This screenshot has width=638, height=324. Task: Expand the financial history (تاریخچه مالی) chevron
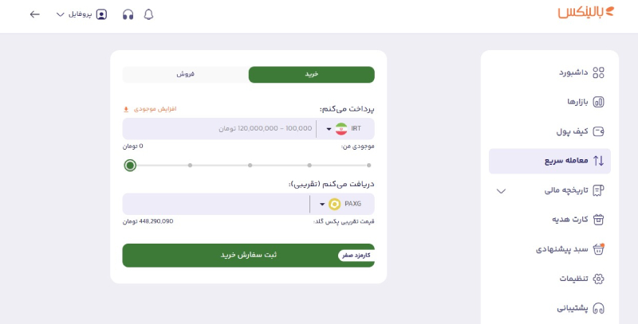tap(501, 191)
